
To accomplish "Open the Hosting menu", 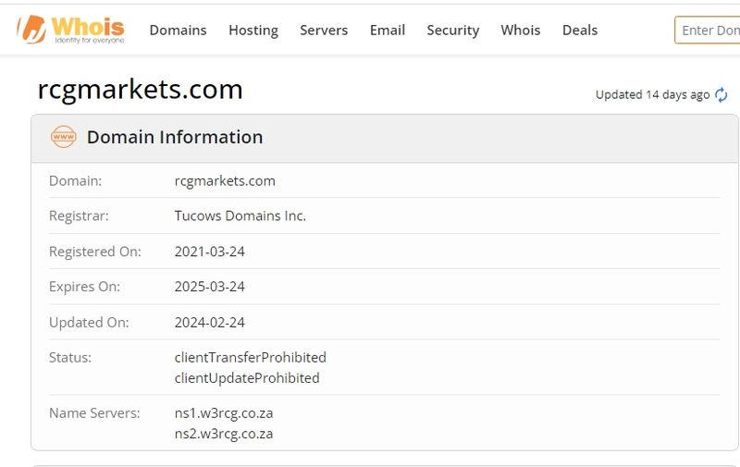I will pos(253,31).
